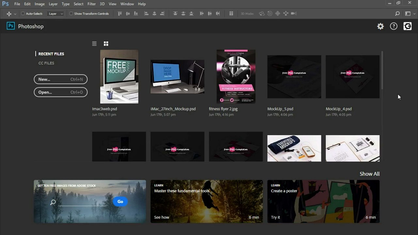Viewport: 418px width, 235px height.
Task: Click Align bottom edges icon
Action: pos(136,14)
